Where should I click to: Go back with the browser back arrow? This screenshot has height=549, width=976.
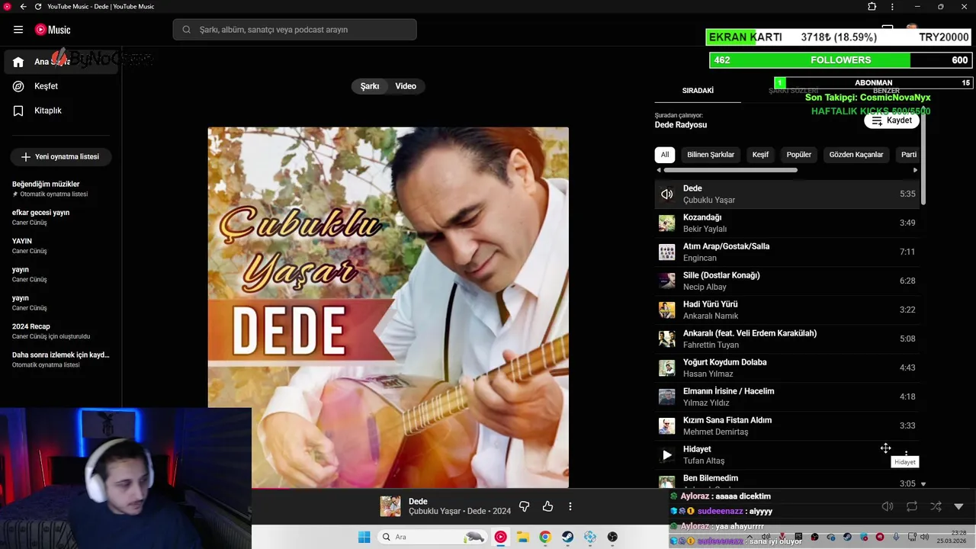(22, 7)
